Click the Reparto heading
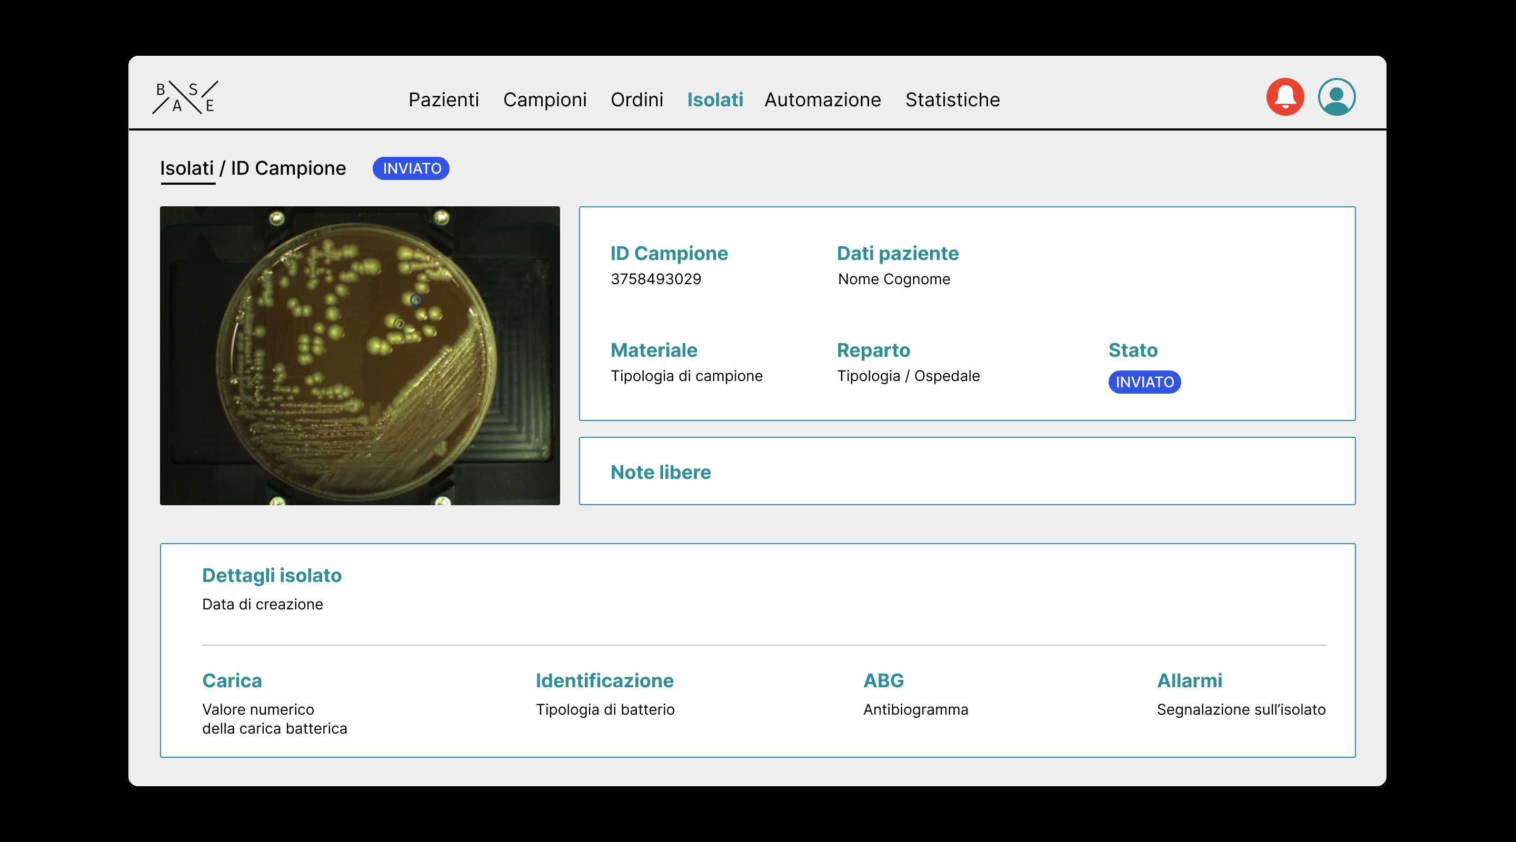This screenshot has width=1516, height=842. [874, 350]
